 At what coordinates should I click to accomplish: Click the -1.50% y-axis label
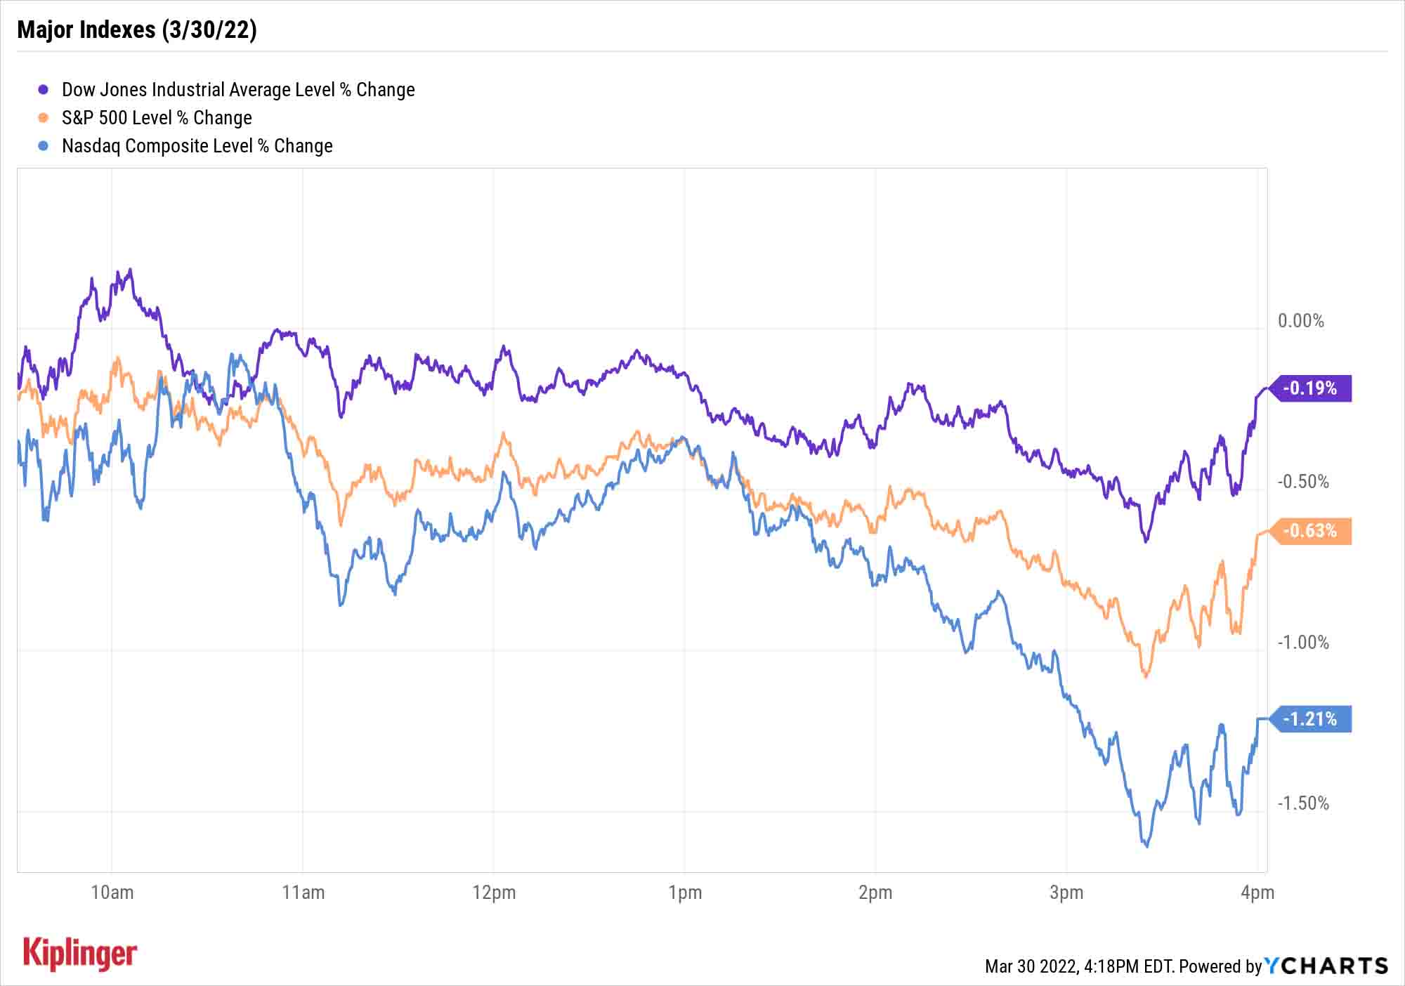1303,803
